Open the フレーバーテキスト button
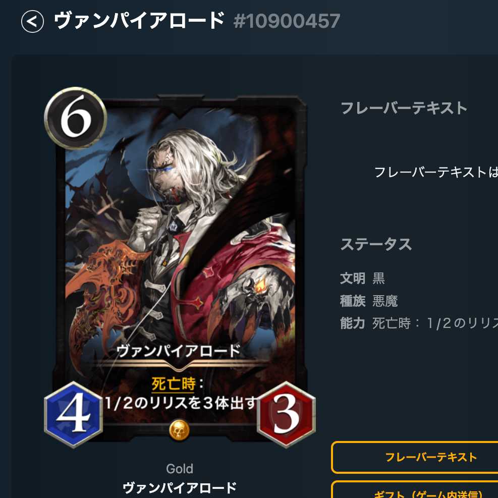The height and width of the screenshot is (498, 498). click(414, 457)
